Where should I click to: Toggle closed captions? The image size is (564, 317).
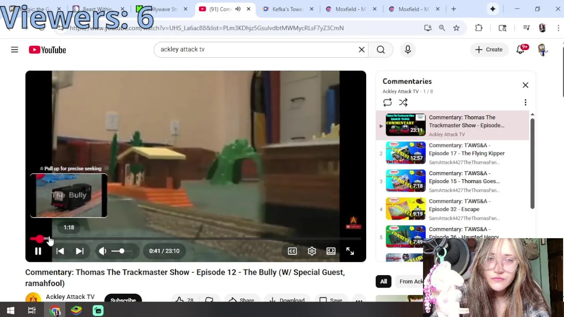pyautogui.click(x=292, y=251)
